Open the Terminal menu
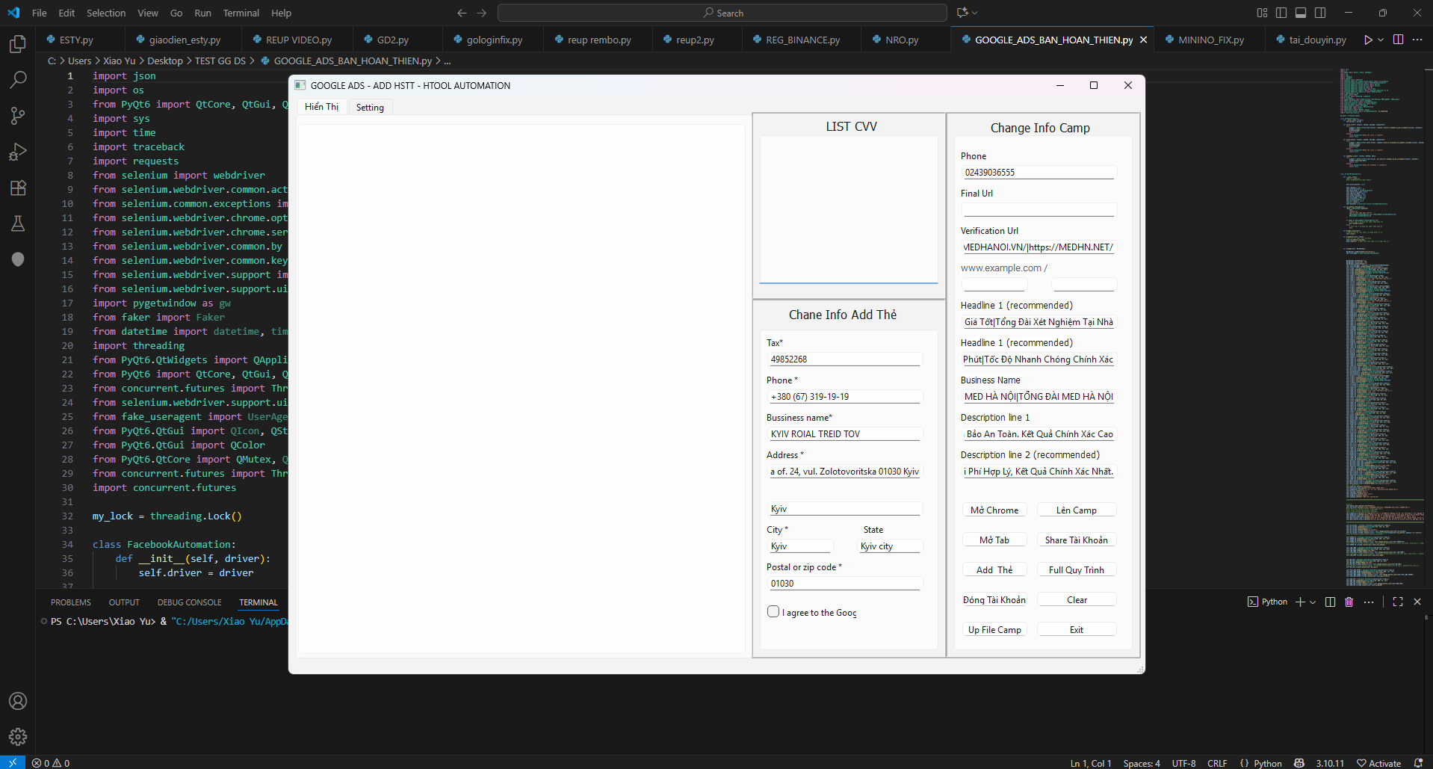Viewport: 1433px width, 769px height. pyautogui.click(x=241, y=13)
